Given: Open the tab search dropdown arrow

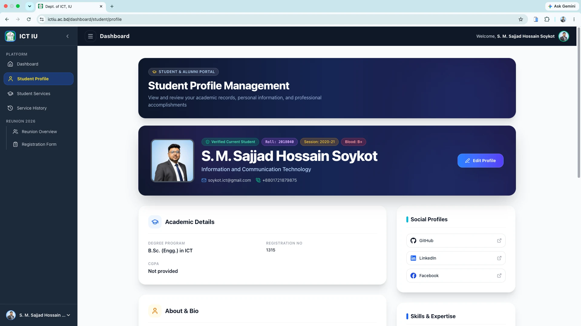Looking at the screenshot, I should coord(30,6).
